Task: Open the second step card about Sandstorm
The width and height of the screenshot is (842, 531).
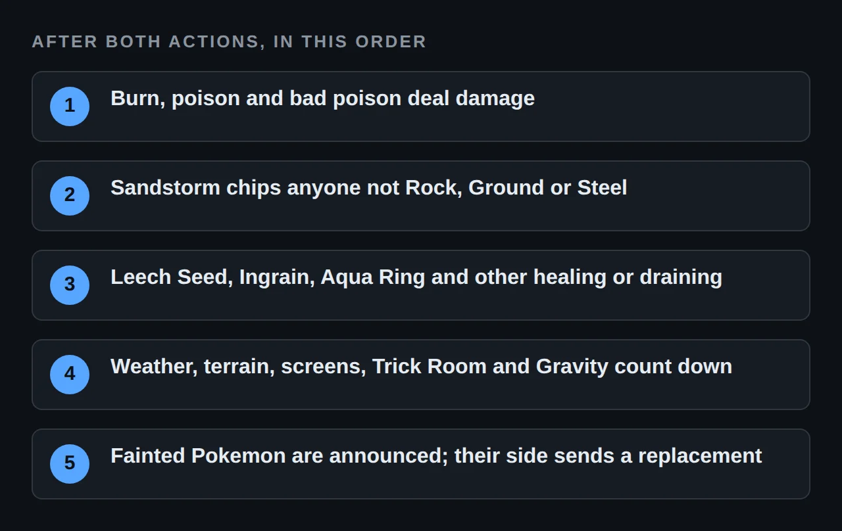Action: (x=421, y=196)
